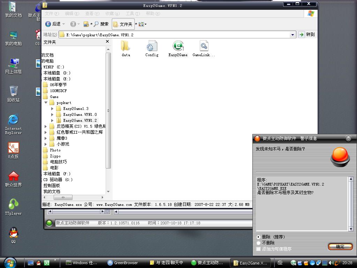Screen dimensions: 357x268
Task: Toggle the Folders (文件夹) toolbar button
Action: pyautogui.click(x=123, y=24)
